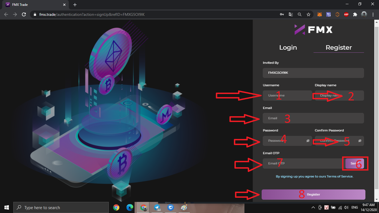The image size is (379, 213).
Task: Open the taskbar clock and date
Action: [x=369, y=207]
